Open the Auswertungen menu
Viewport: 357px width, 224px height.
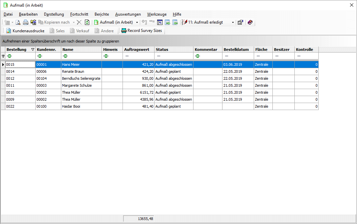(128, 14)
